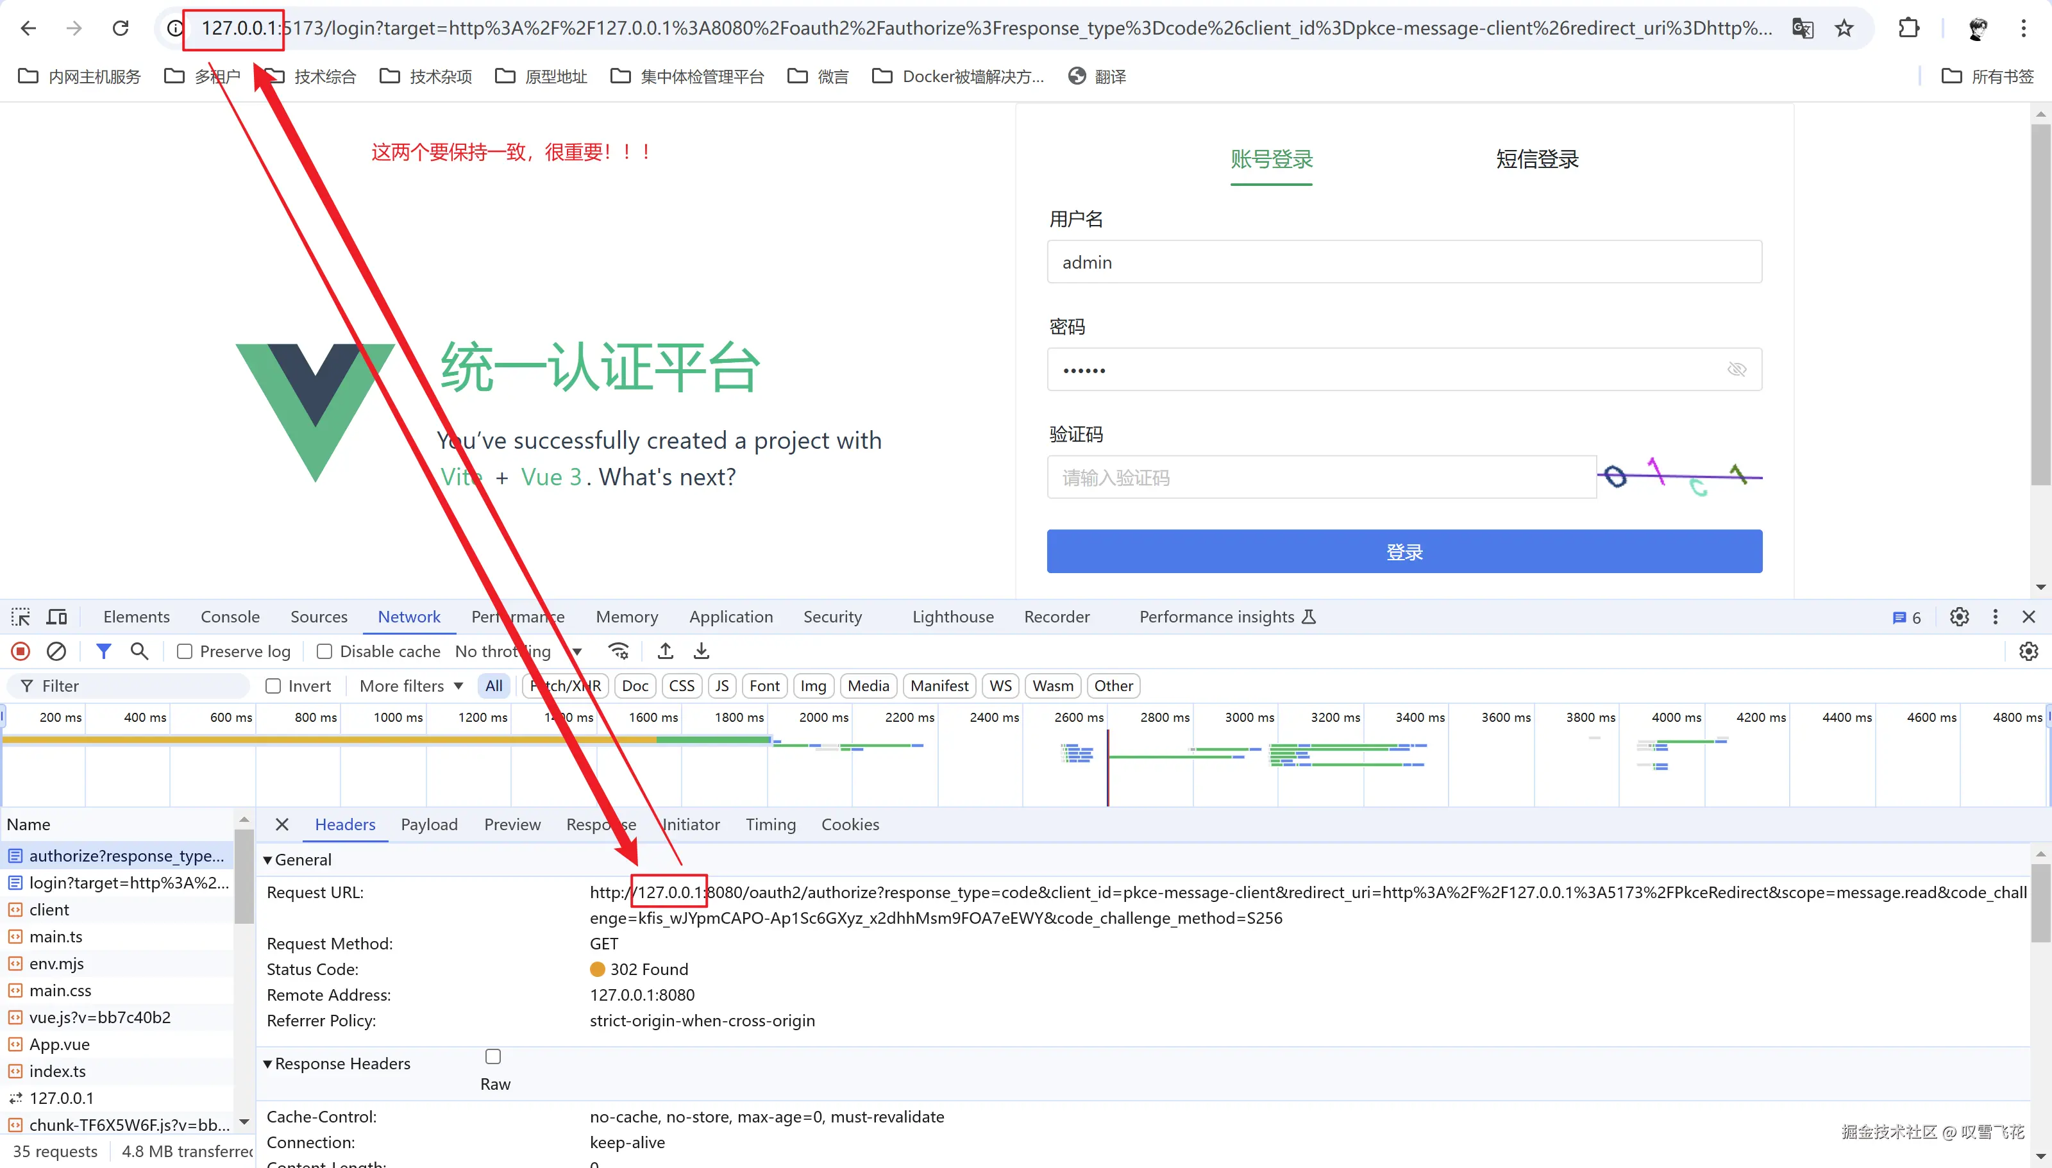The height and width of the screenshot is (1168, 2052).
Task: Toggle the network filter funnel icon
Action: (103, 651)
